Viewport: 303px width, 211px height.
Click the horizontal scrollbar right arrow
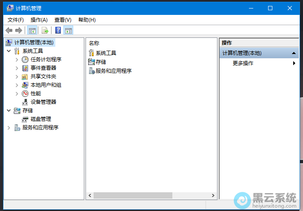[x=213, y=195]
